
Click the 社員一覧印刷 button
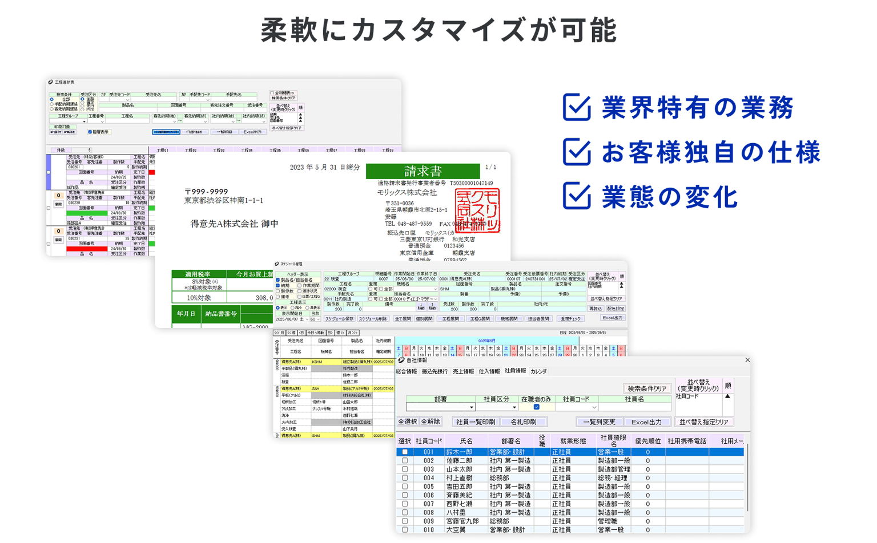(x=476, y=422)
